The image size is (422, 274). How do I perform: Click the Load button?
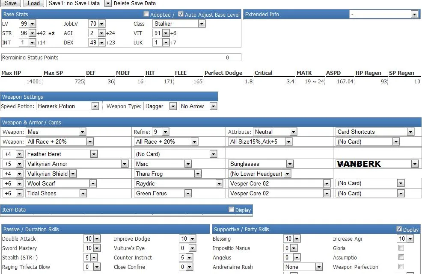point(33,3)
